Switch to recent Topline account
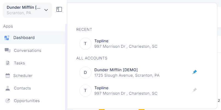The width and height of the screenshot is (221, 110). 142,44
